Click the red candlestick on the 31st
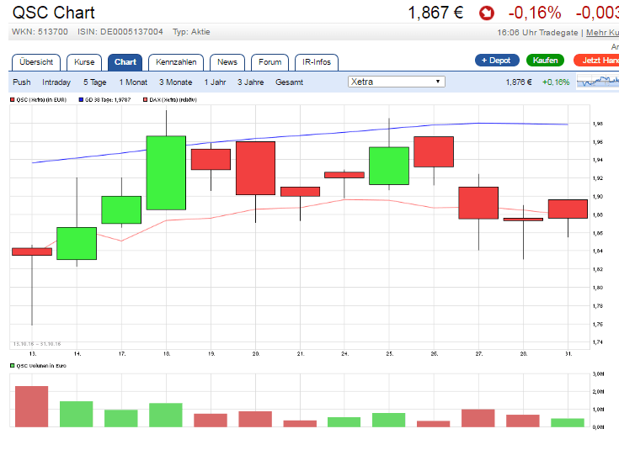This screenshot has width=619, height=450. click(568, 209)
